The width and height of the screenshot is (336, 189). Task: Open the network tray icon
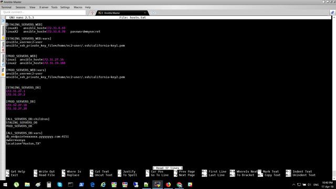(299, 185)
